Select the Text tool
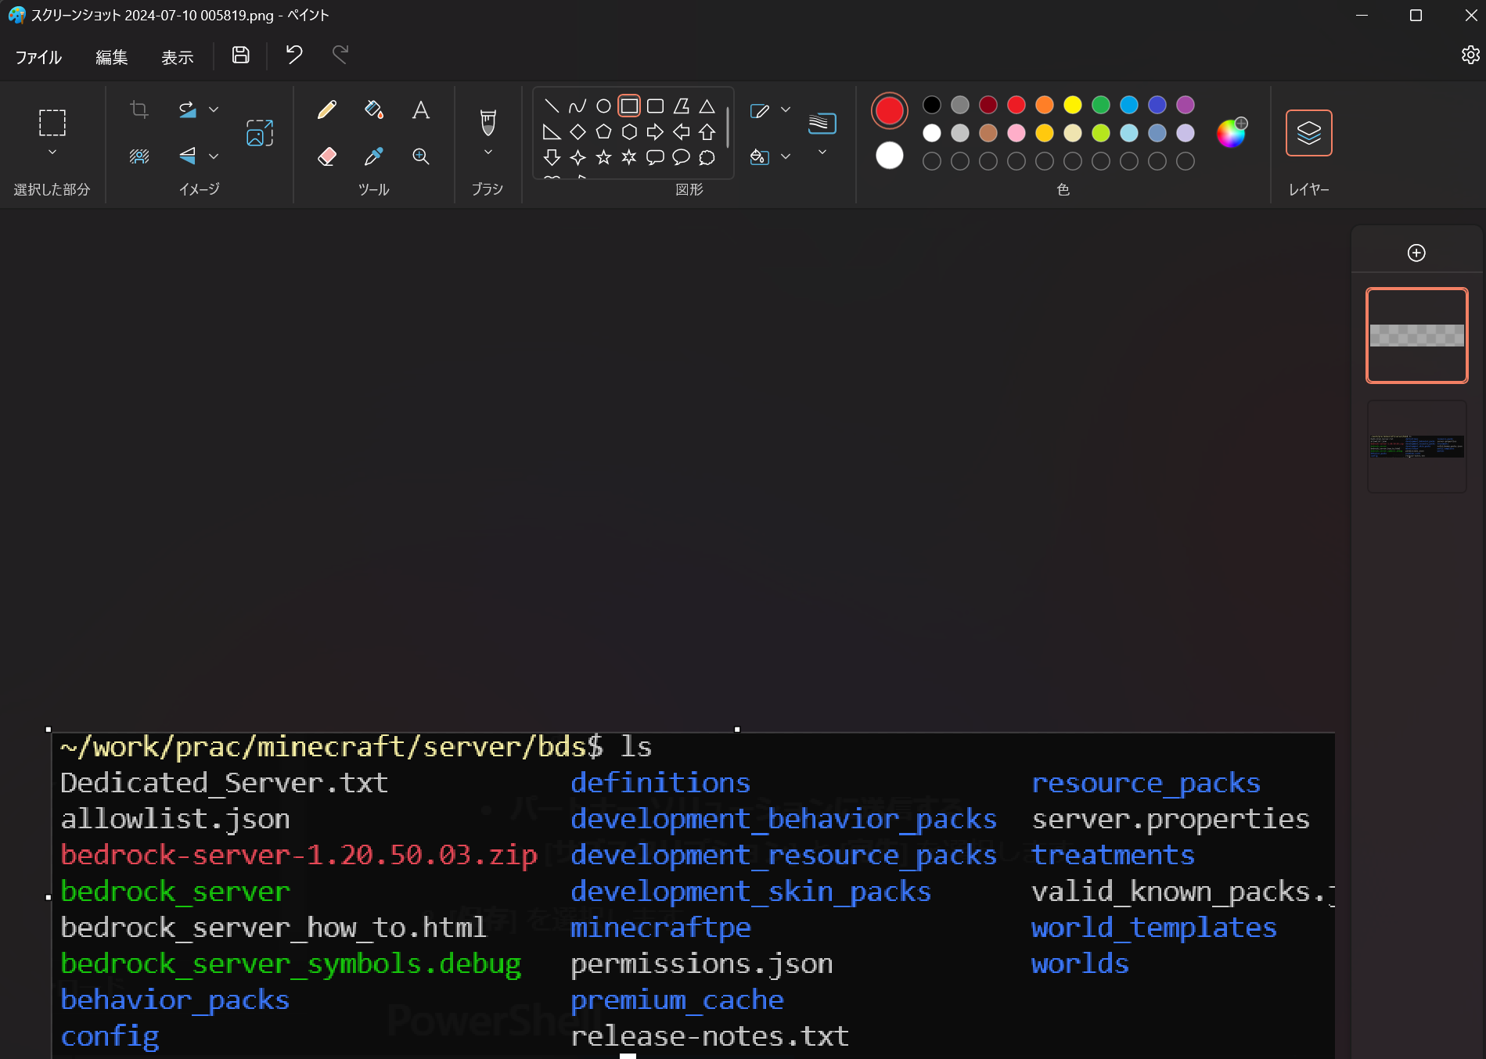Screen dimensions: 1486x1059 pos(420,110)
